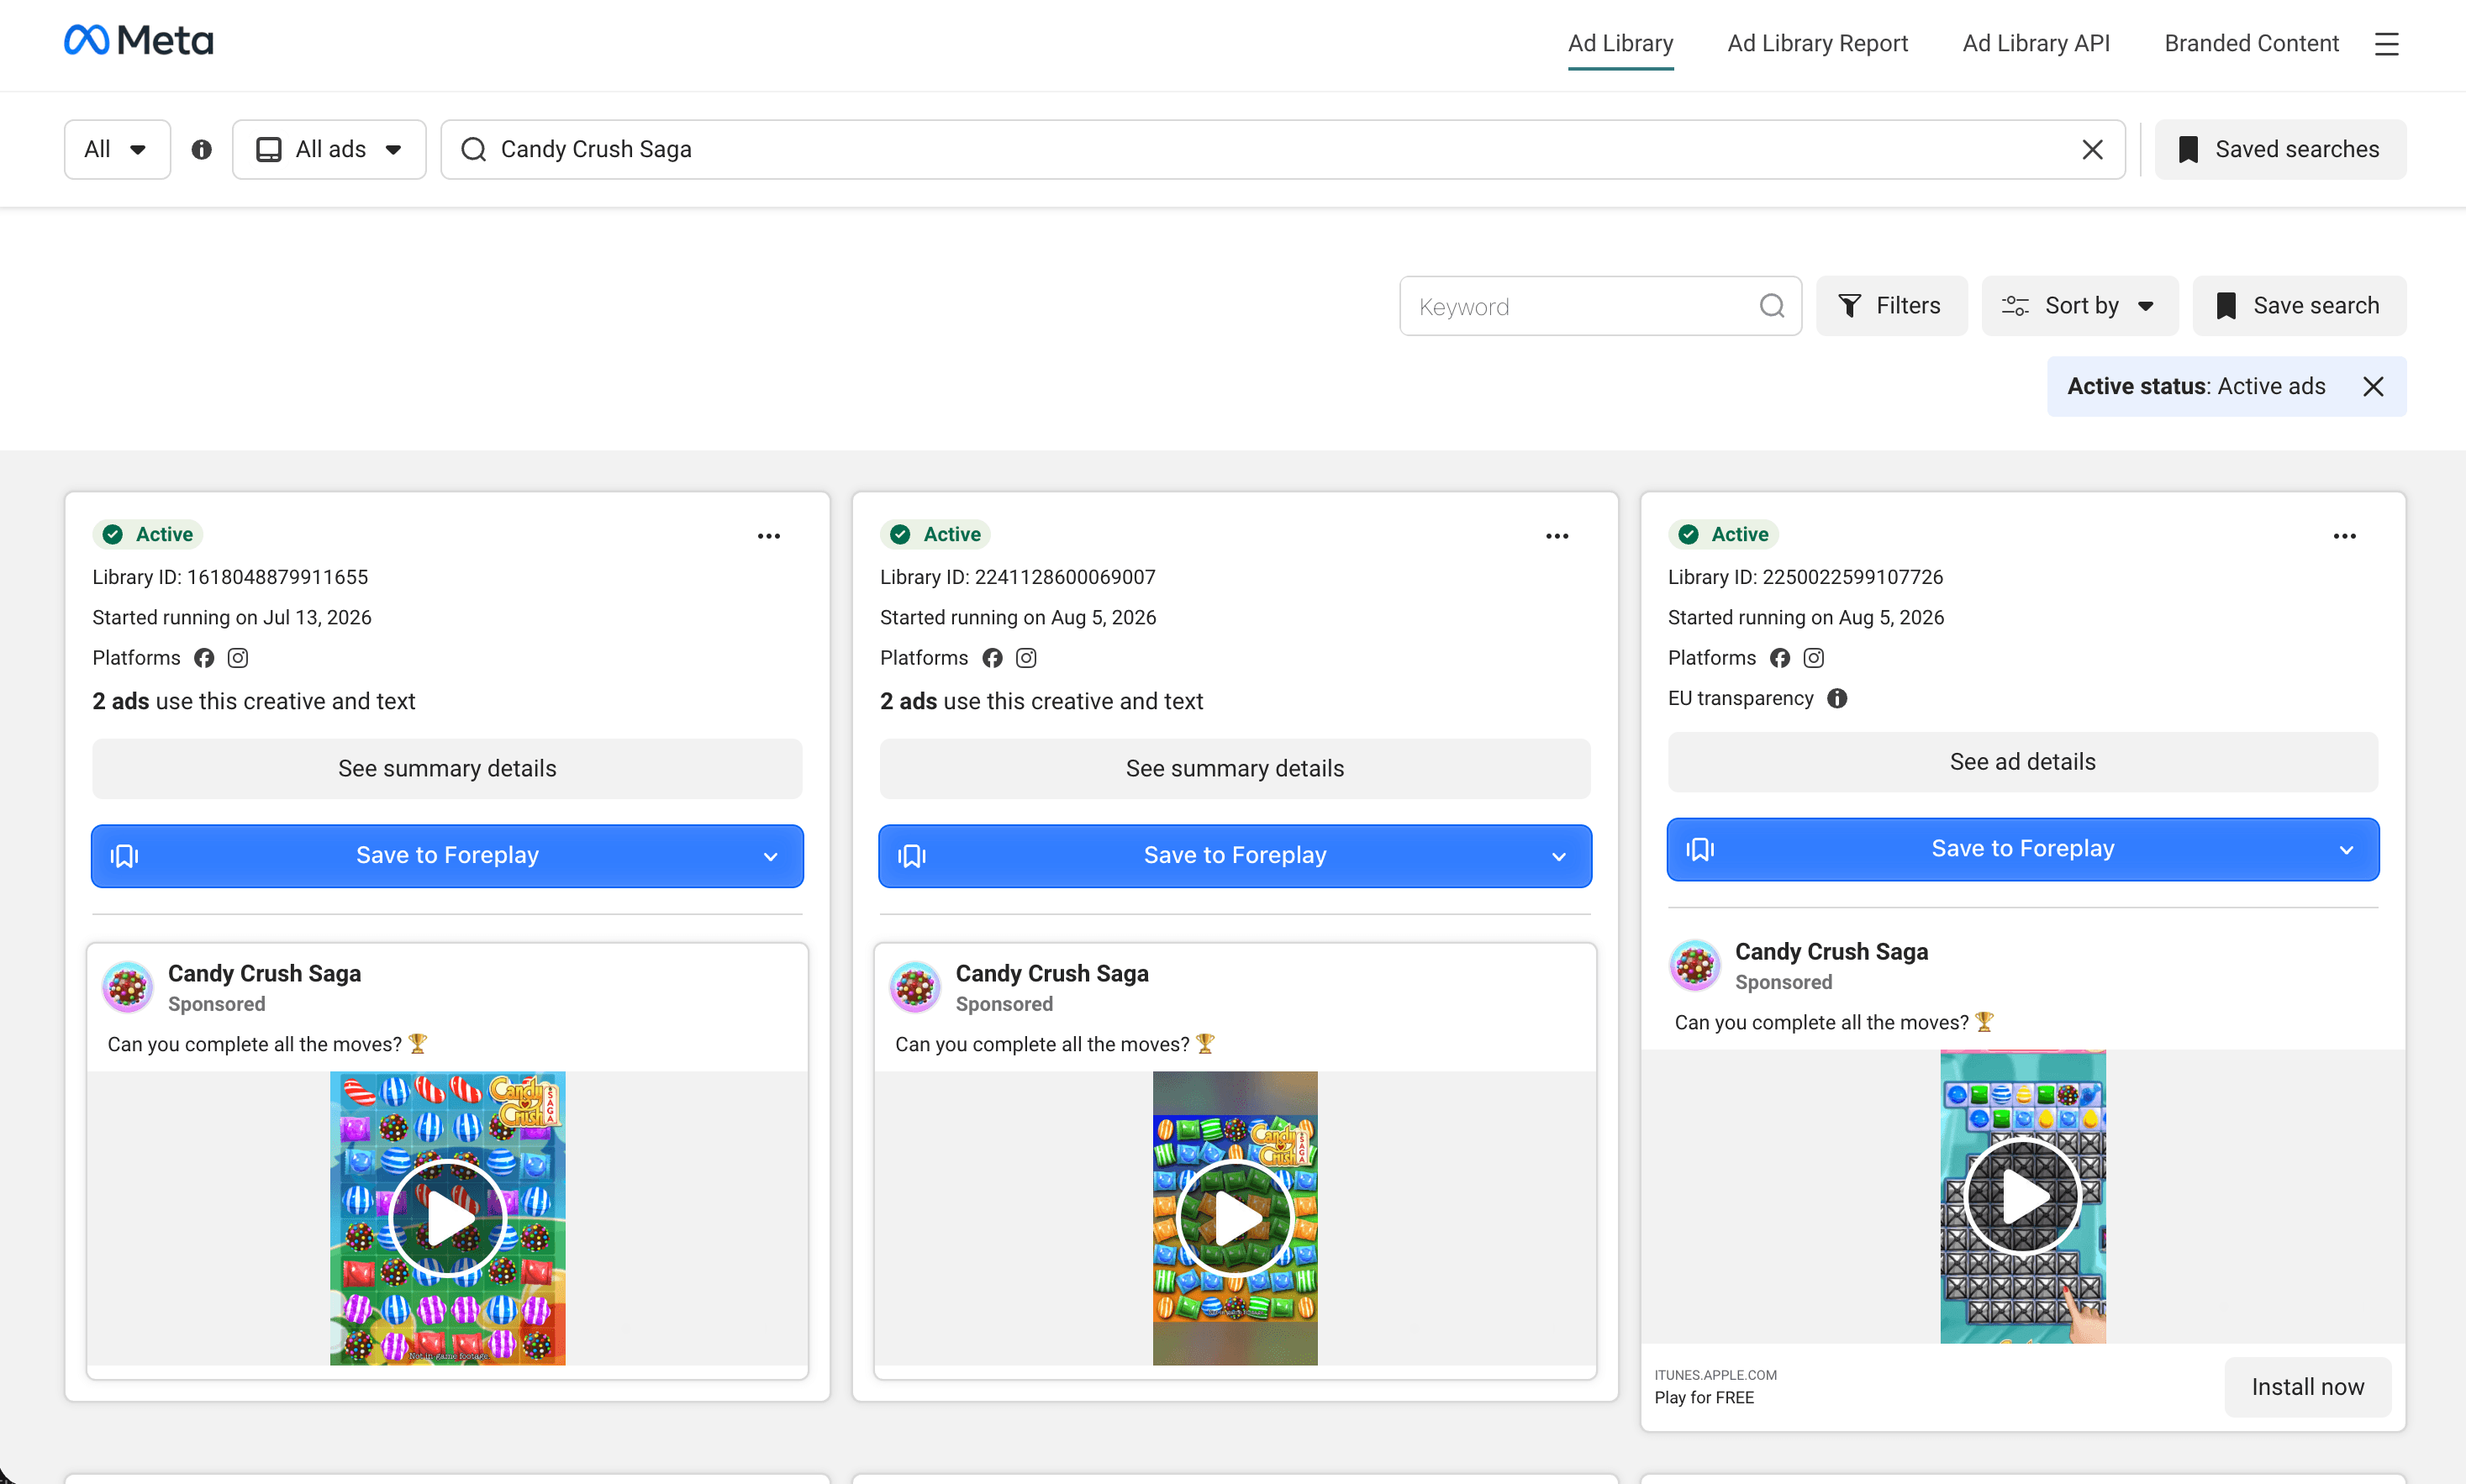The width and height of the screenshot is (2466, 1484).
Task: Open the Saved searches button
Action: (2279, 150)
